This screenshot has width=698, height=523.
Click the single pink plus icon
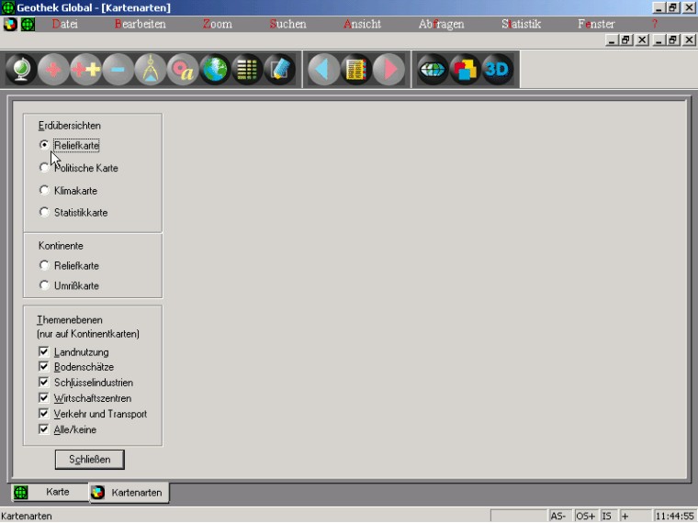point(53,71)
